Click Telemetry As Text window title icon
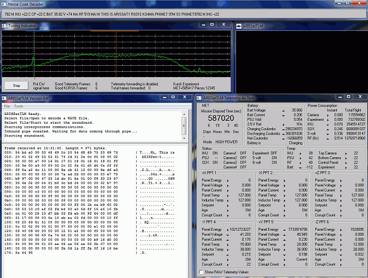This screenshot has height=278, width=368. 199,98
